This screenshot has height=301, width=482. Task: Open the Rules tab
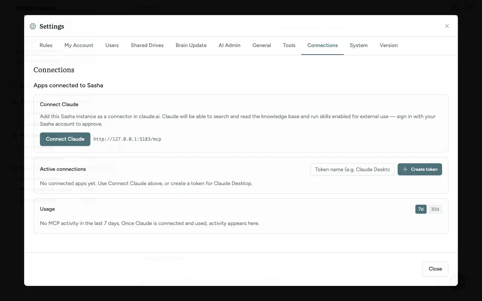pos(46,45)
